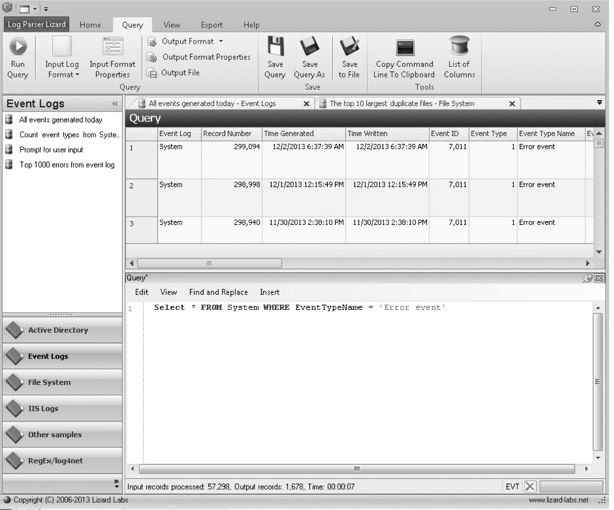Close the top 10 largest duplicate files tab

tap(512, 104)
